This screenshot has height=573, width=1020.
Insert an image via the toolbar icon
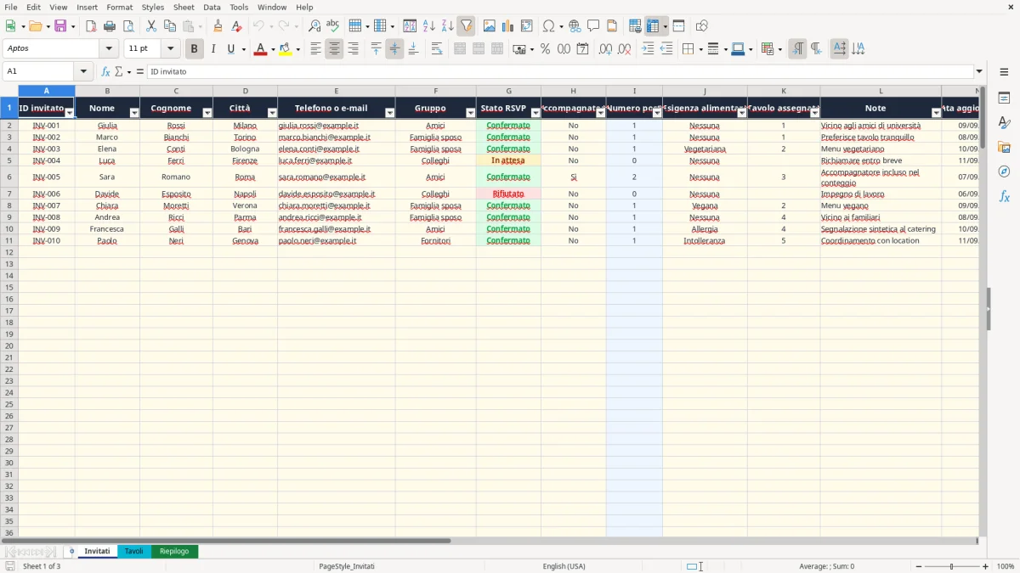pos(490,26)
